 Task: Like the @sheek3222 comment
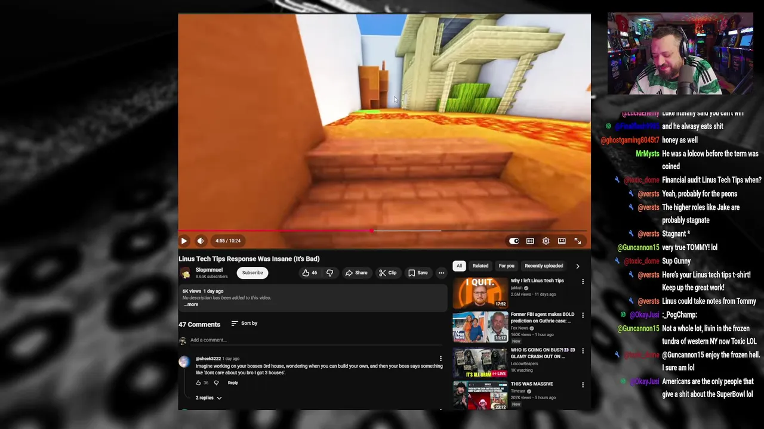coord(198,383)
